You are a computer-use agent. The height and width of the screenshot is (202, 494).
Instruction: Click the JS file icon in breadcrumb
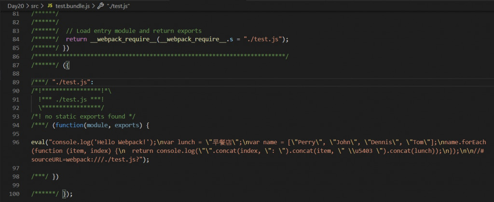click(50, 6)
